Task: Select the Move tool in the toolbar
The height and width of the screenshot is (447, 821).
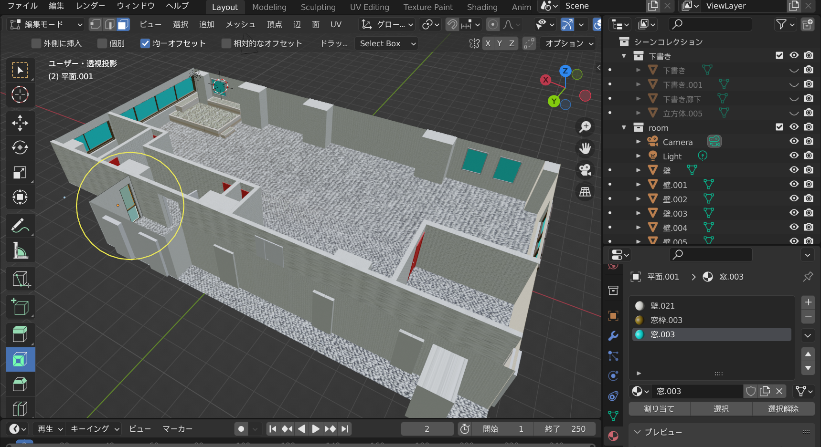Action: click(x=20, y=123)
